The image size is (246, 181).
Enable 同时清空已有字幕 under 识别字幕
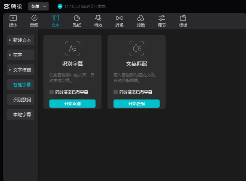[52, 92]
